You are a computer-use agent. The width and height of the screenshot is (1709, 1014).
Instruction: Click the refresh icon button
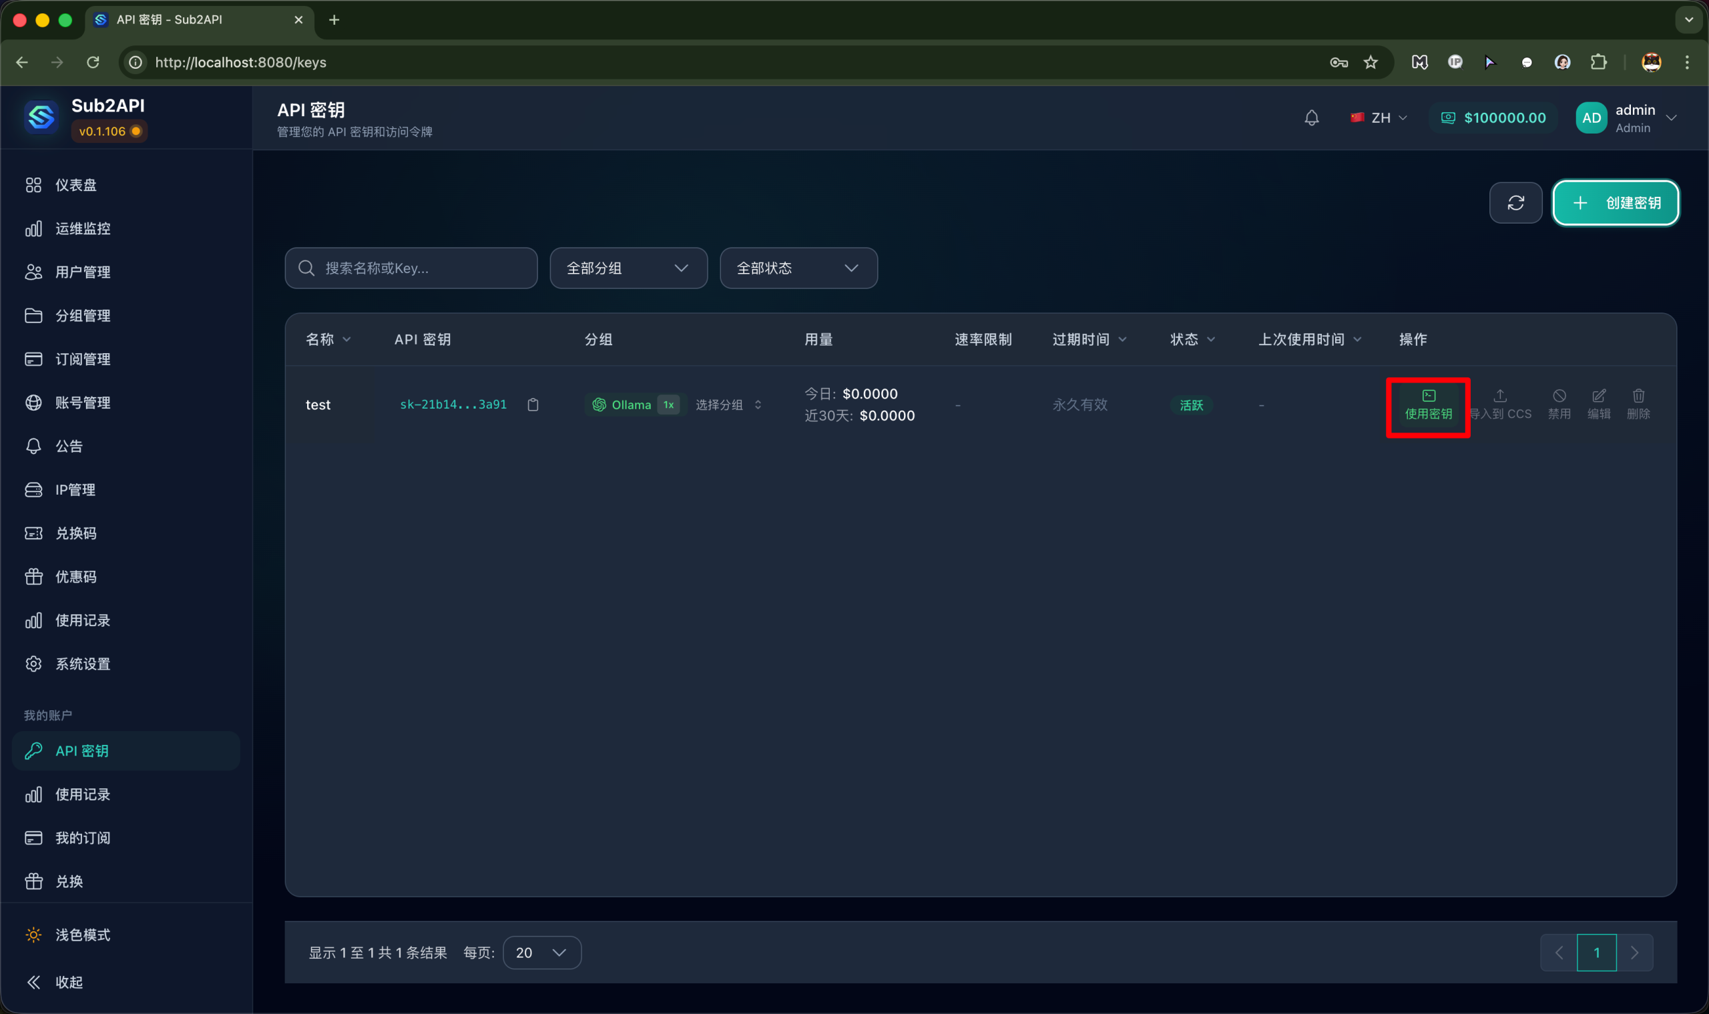(1515, 203)
